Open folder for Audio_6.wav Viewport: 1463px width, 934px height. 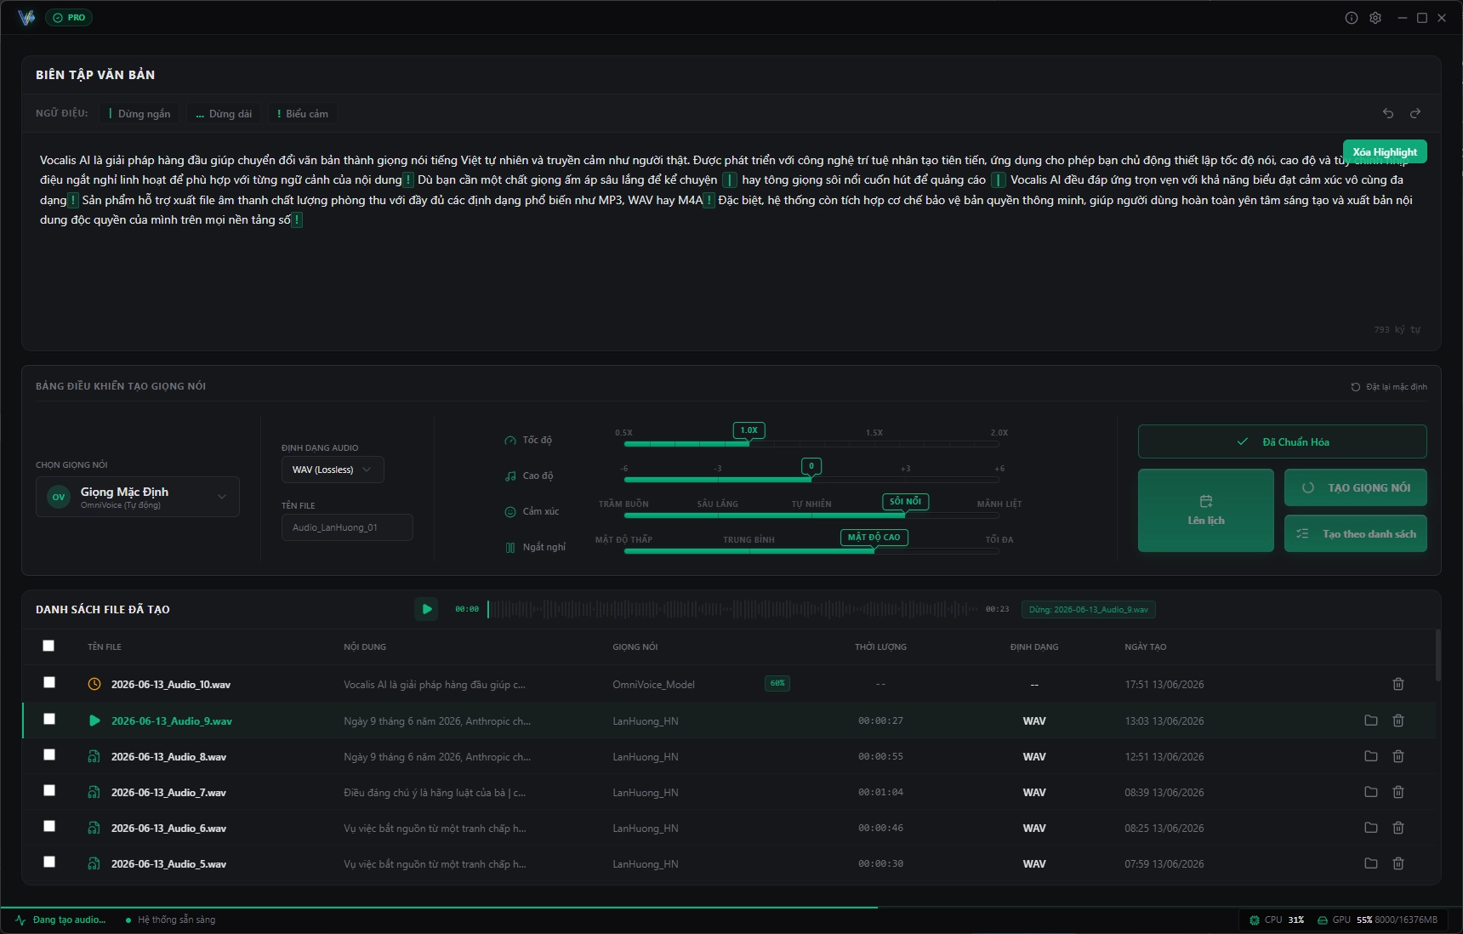[1371, 828]
